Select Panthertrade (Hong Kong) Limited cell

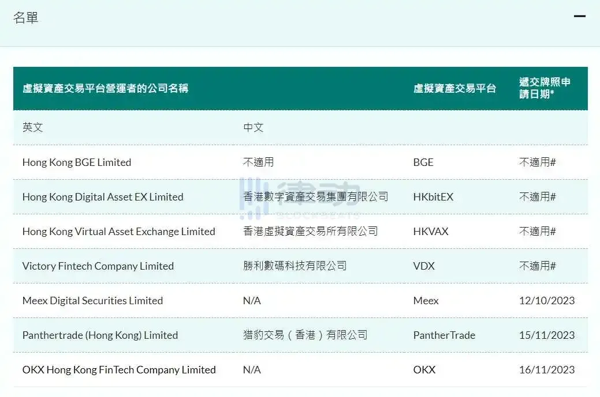(x=100, y=335)
